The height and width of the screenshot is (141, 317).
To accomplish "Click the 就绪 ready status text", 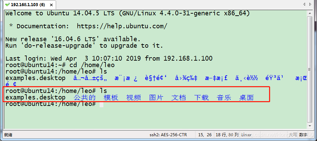I will (x=8, y=135).
